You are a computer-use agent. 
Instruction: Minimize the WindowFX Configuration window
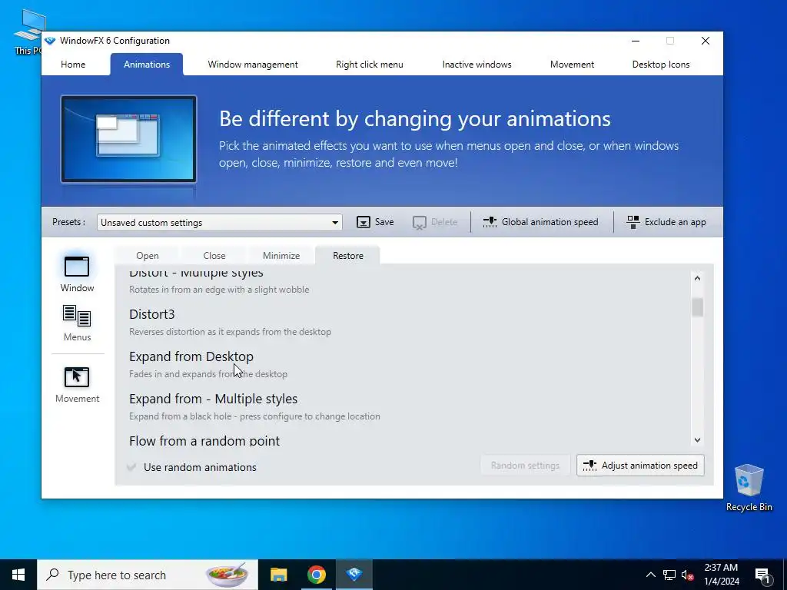636,41
